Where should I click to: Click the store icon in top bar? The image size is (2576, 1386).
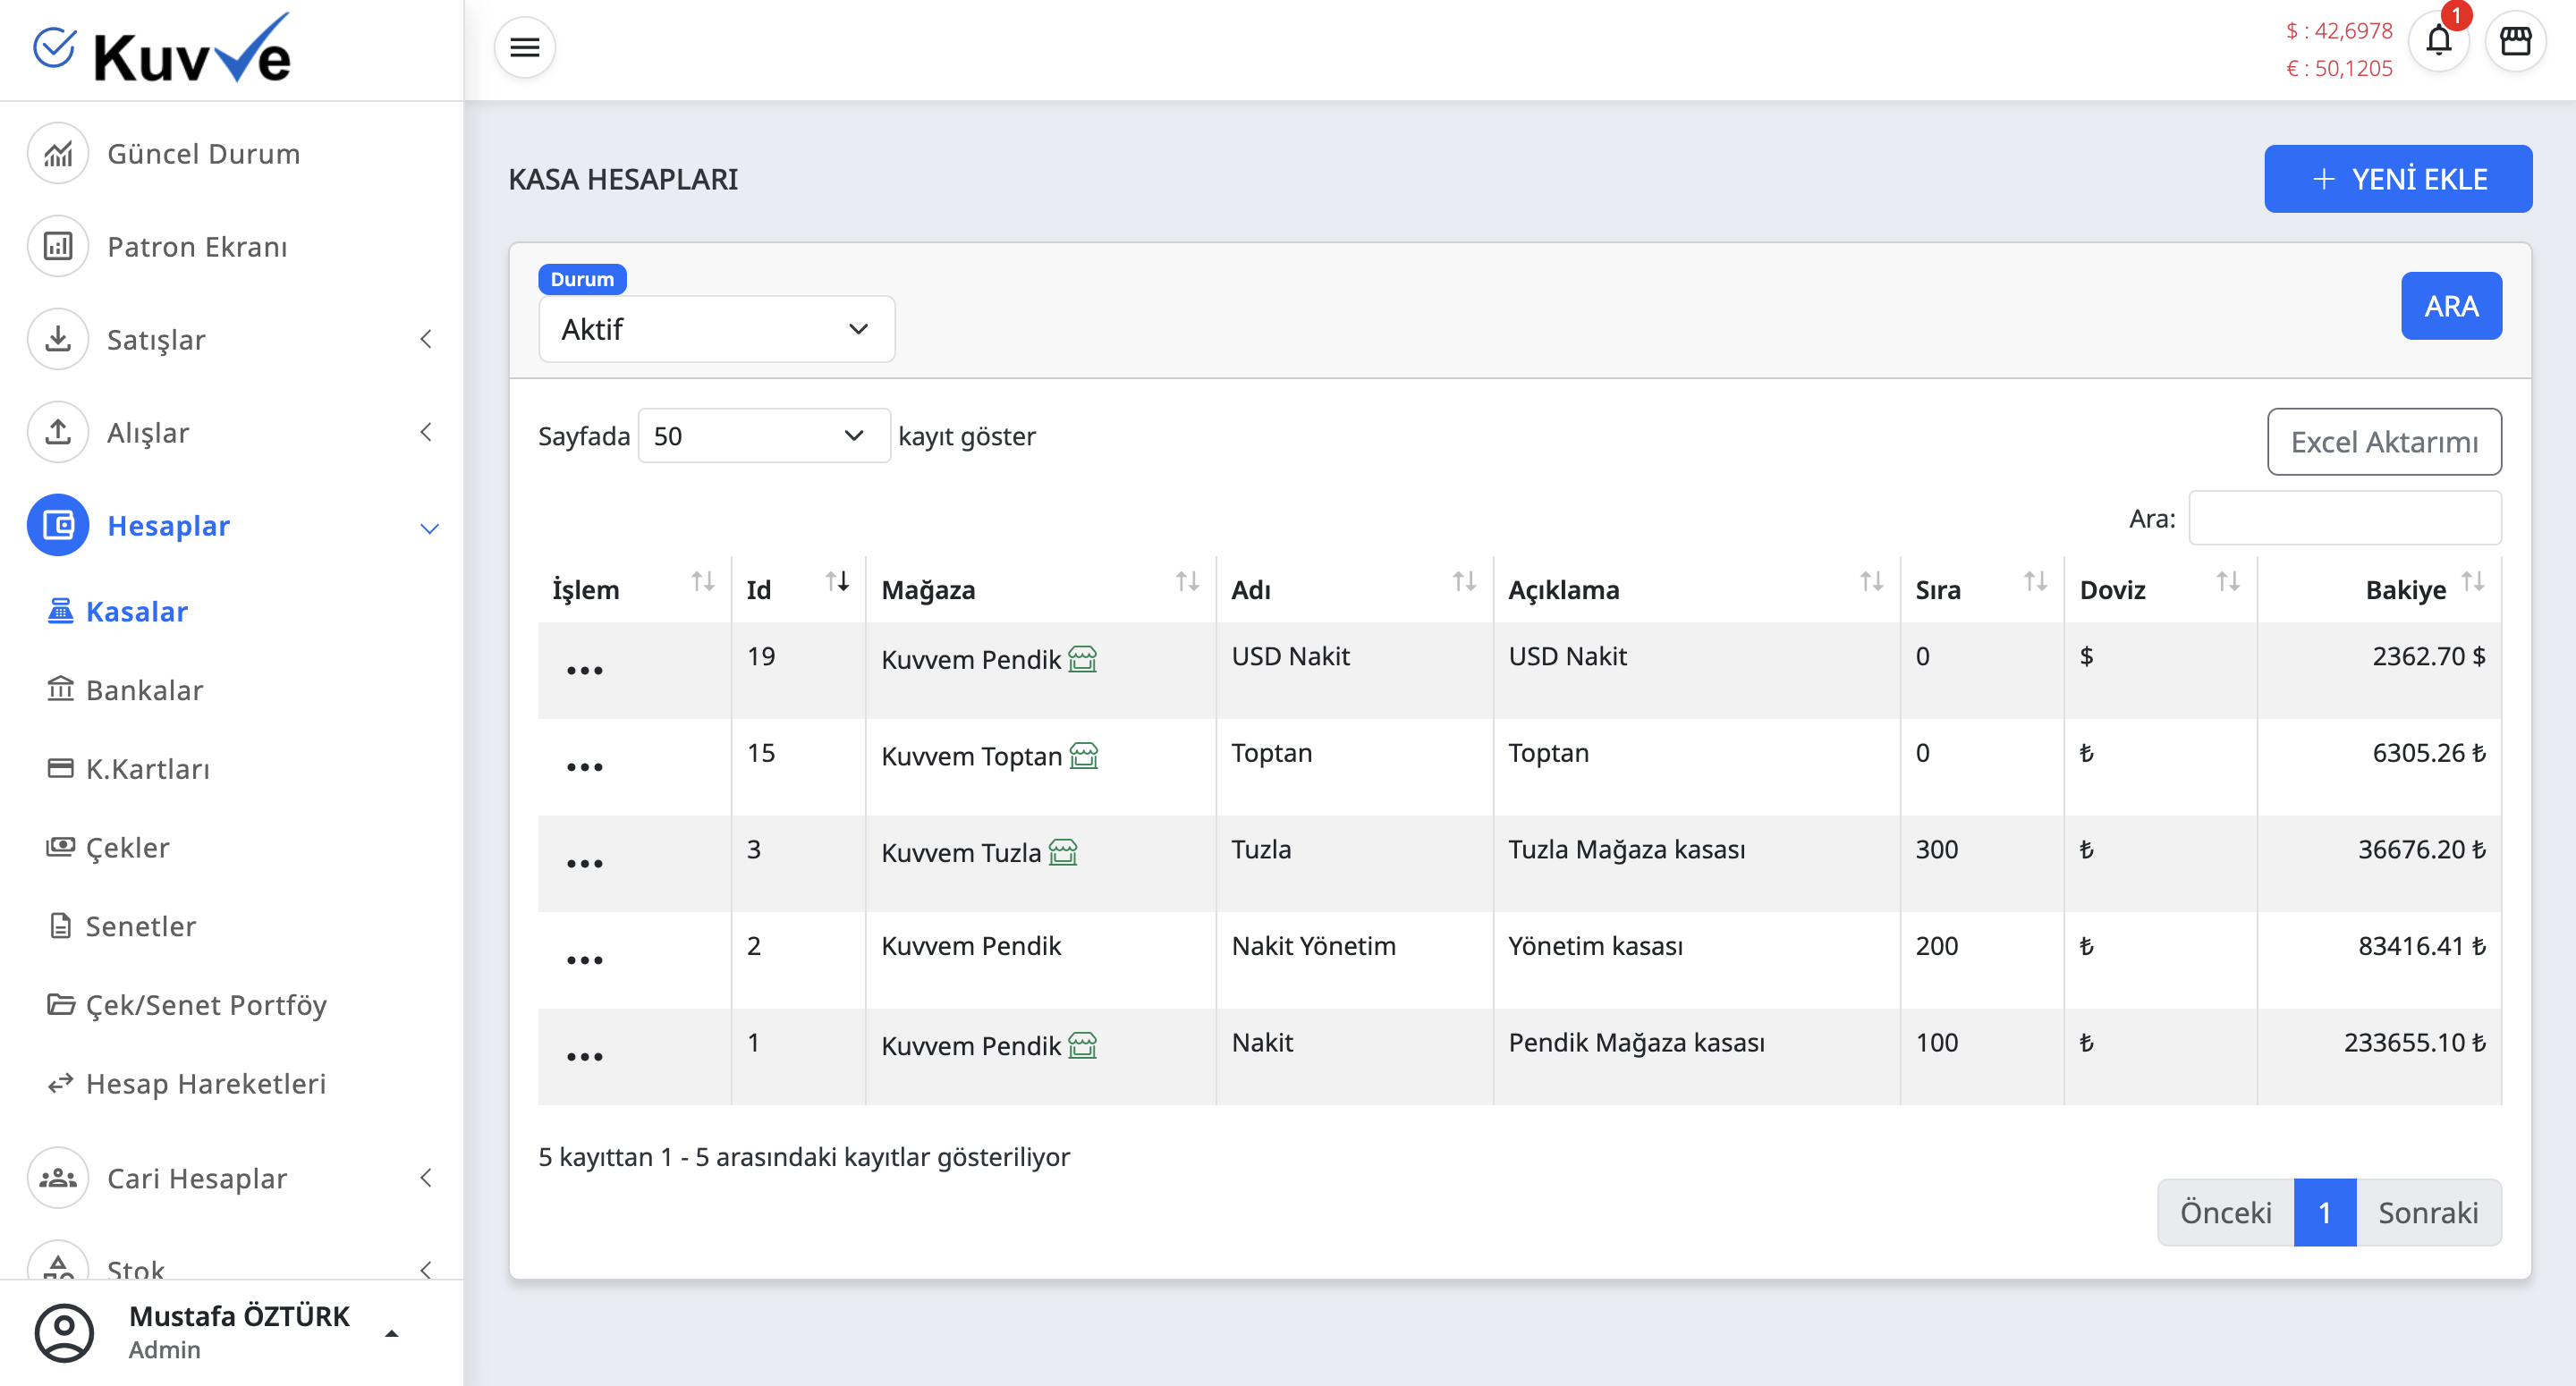coord(2515,41)
